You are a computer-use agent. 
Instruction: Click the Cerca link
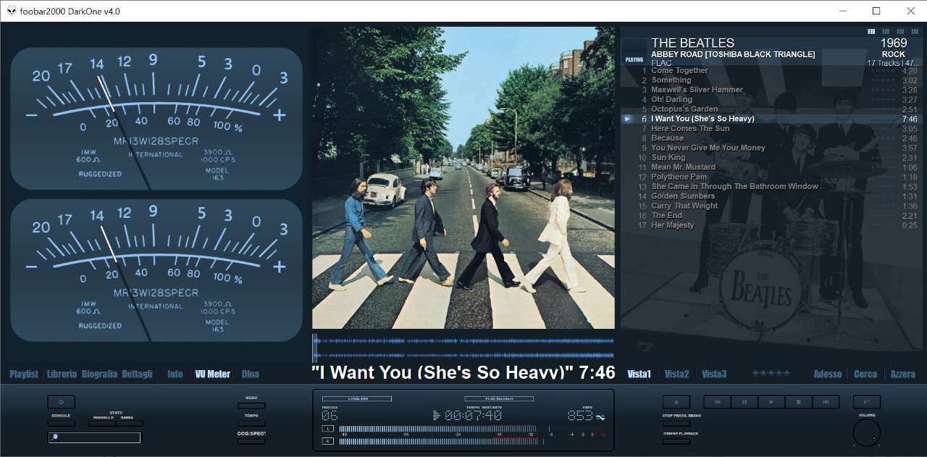coord(865,374)
